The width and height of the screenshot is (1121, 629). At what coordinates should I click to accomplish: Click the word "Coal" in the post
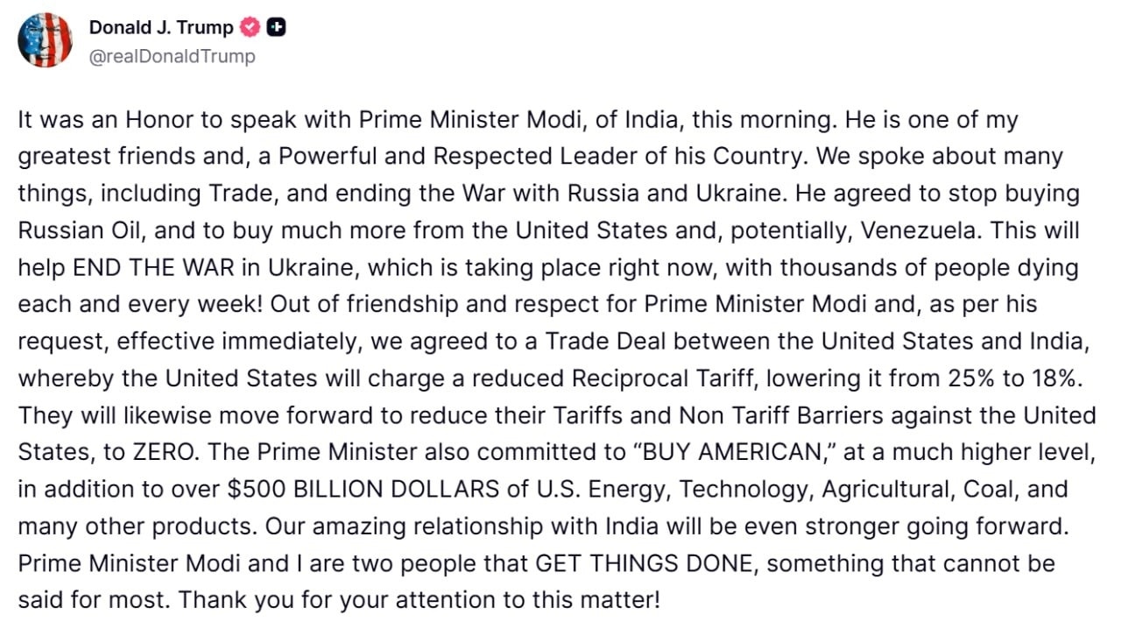point(990,489)
